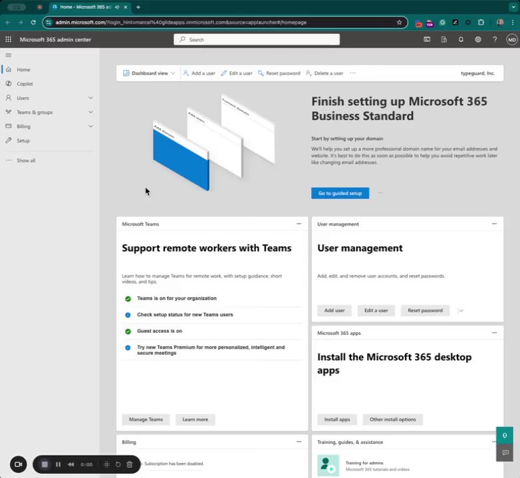Expand Teams & groups navigation section

pyautogui.click(x=90, y=113)
